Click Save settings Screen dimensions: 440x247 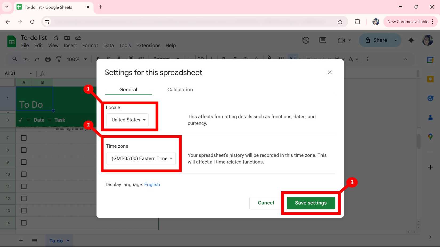pos(311,203)
